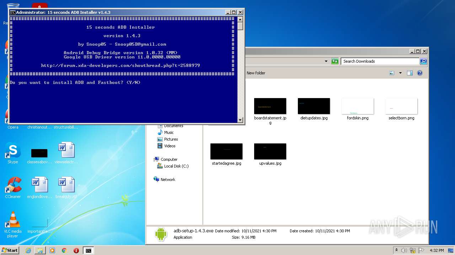455x255 pixels.
Task: Open Explorer help question mark icon
Action: click(x=420, y=73)
